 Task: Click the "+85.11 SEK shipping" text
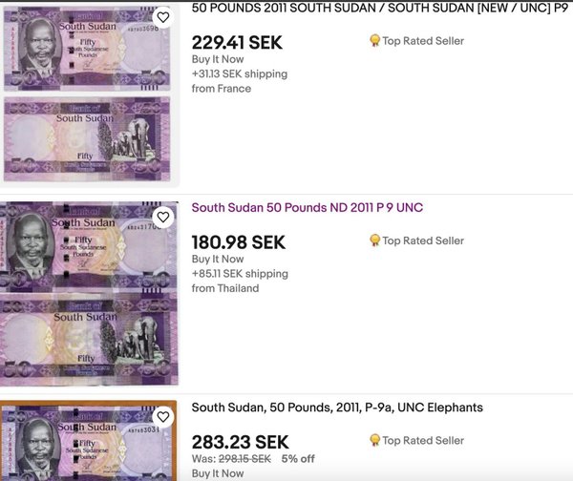239,274
